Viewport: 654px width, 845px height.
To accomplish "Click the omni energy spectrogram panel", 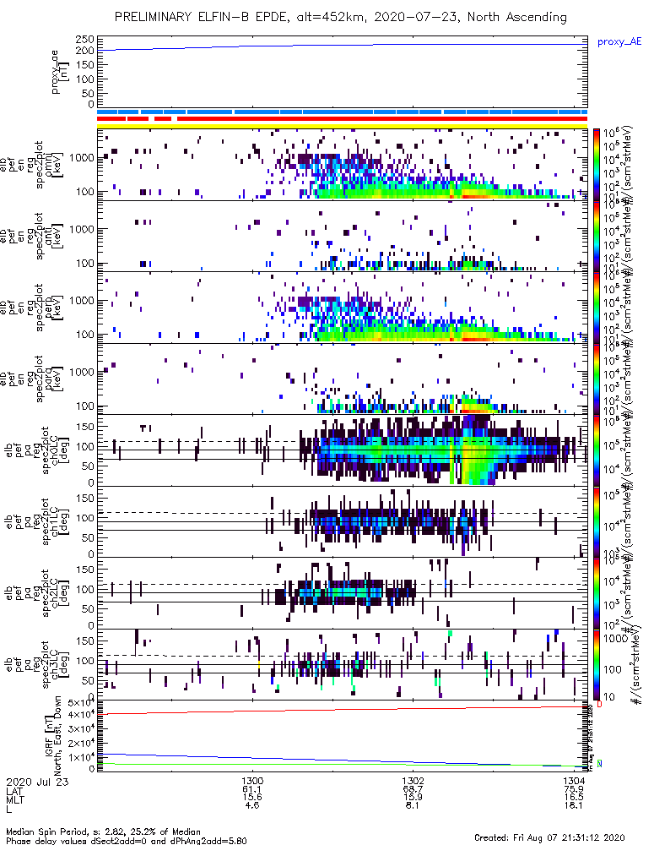I will [343, 165].
